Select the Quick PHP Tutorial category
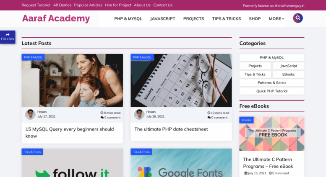Screen dimensions: 326x177 (272, 91)
